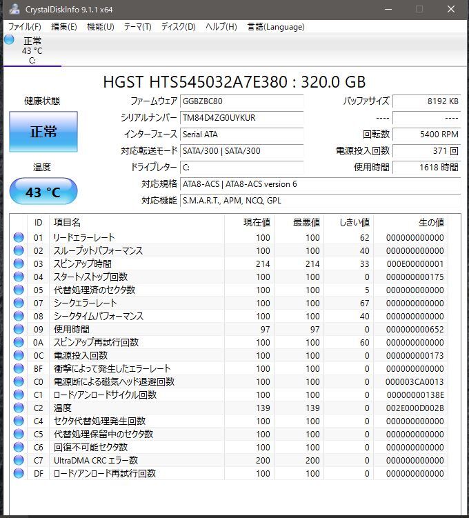Screen dimensions: 469x518
Task: Minimize the CrystalDiskInfo window
Action: (388, 9)
